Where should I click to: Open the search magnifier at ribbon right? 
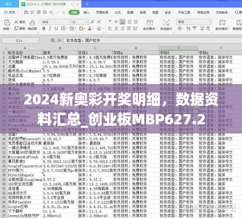point(237,12)
